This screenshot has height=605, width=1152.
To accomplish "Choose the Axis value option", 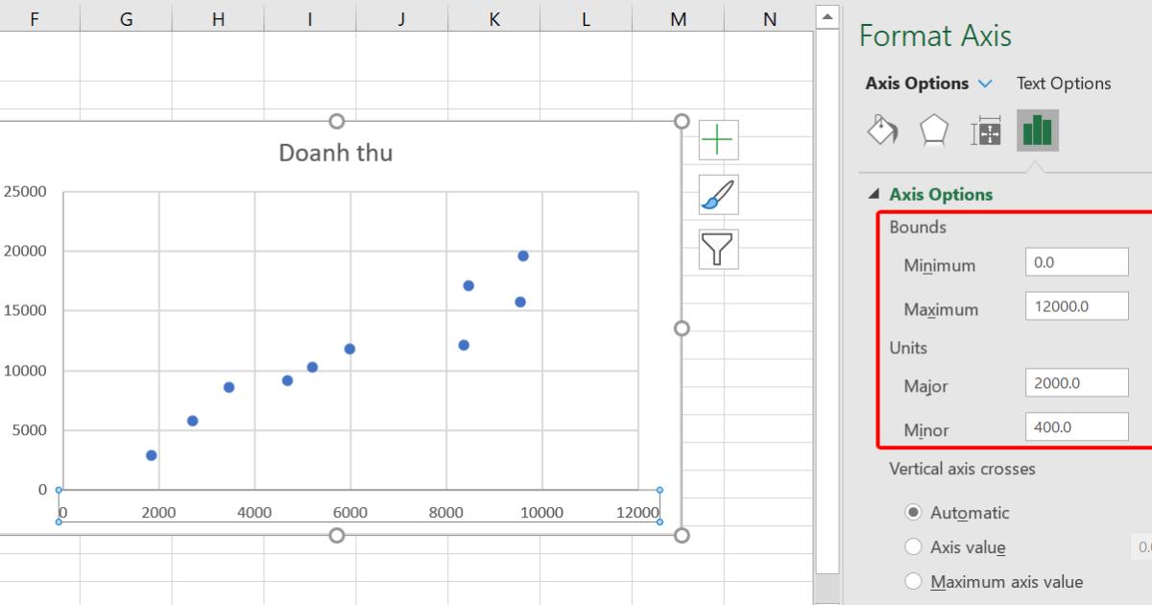I will coord(913,546).
